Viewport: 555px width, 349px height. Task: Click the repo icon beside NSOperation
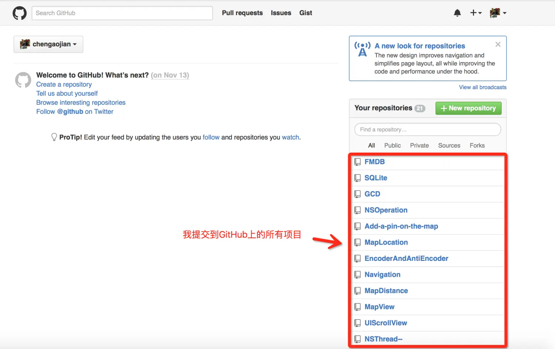(357, 210)
